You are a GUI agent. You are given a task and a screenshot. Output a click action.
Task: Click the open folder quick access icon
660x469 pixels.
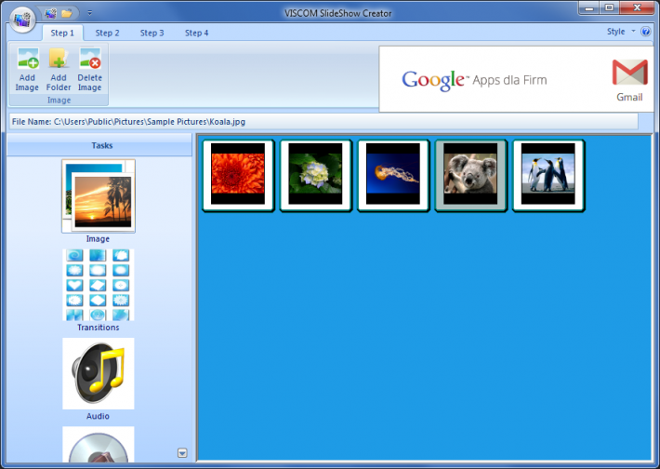[x=67, y=13]
